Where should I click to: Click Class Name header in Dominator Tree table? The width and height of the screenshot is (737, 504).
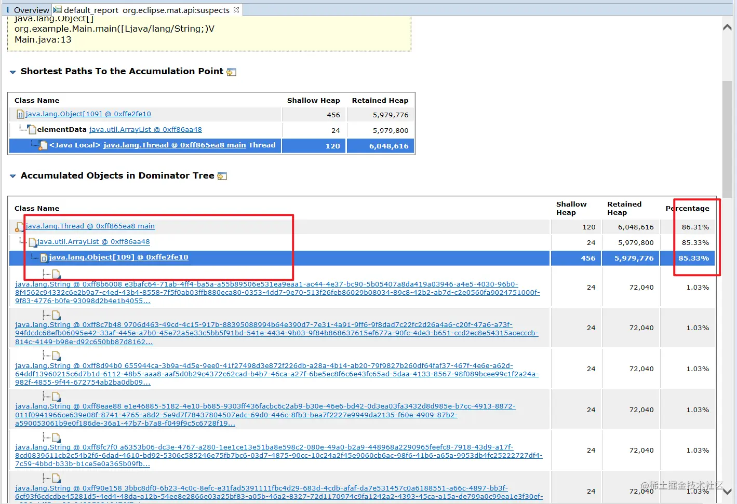pyautogui.click(x=37, y=209)
